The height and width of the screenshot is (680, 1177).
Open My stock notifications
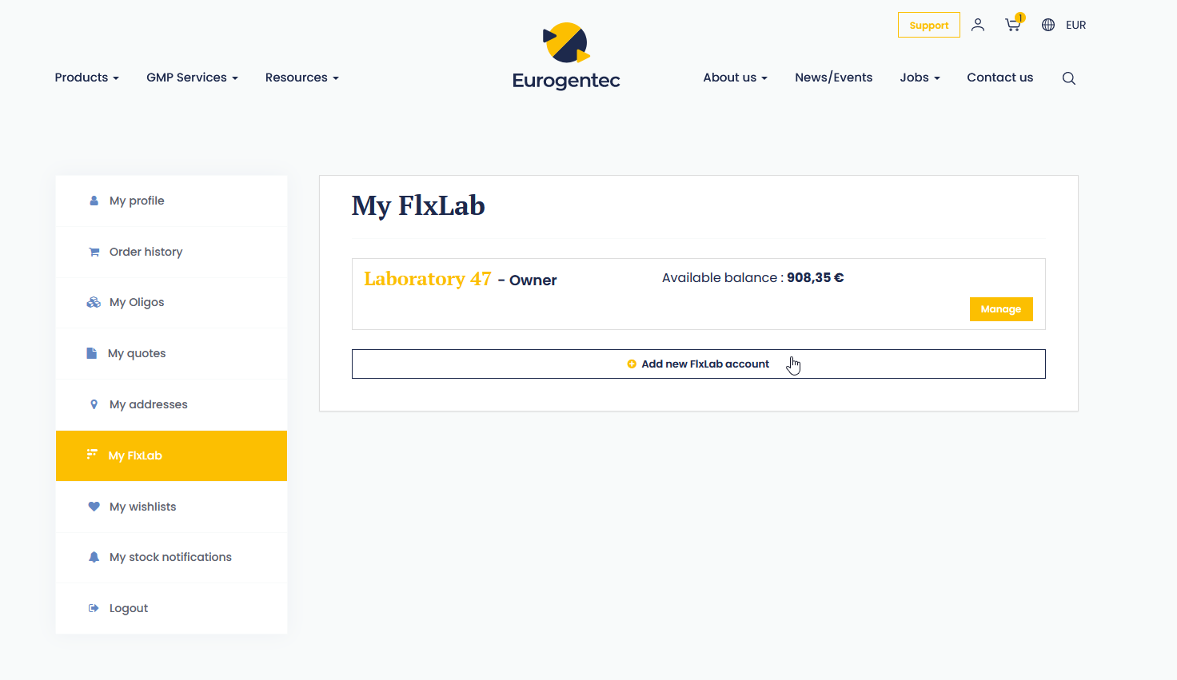[x=171, y=557]
